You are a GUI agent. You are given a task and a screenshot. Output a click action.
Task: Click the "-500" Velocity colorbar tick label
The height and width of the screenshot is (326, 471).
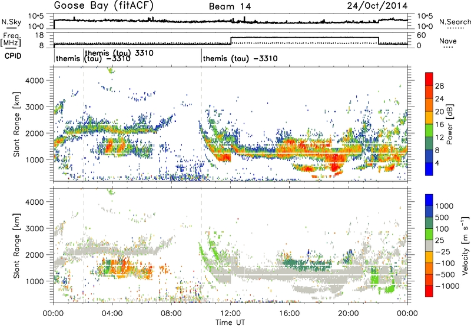pos(445,274)
